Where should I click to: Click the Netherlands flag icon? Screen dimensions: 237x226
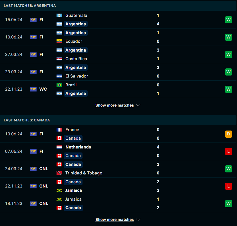pos(59,147)
